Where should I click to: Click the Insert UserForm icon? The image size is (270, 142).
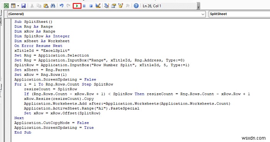(x=13, y=6)
